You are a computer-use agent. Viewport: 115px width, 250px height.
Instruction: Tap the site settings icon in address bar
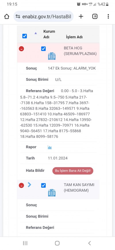18,16
